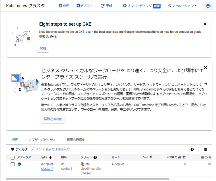Switch to the 概要 tab
Viewport: 216px width, 181px height.
(x=15, y=140)
